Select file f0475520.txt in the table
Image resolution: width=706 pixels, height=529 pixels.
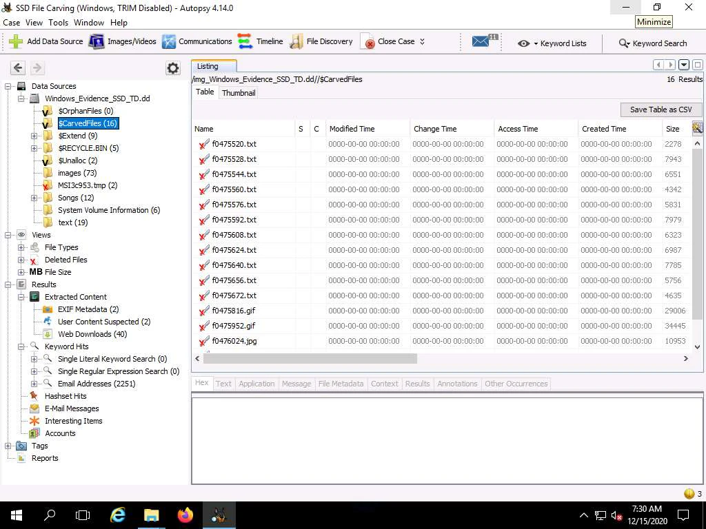234,144
